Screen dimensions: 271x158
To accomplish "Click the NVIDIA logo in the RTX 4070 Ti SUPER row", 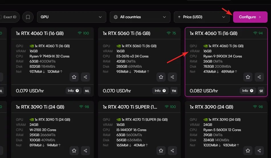I will [119, 120].
